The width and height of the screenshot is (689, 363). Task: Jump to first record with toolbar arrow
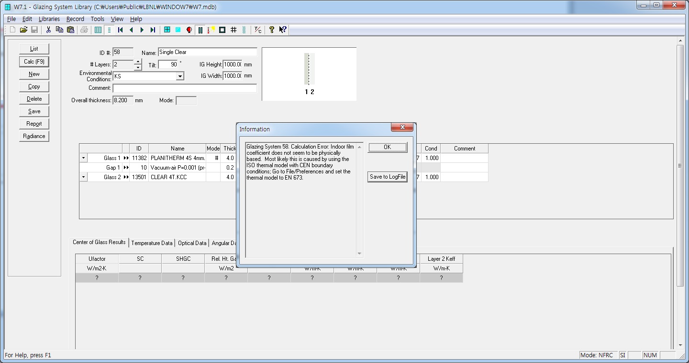coord(121,30)
